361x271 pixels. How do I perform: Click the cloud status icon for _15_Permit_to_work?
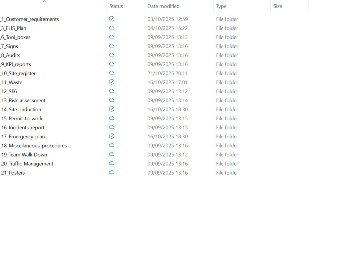pos(112,118)
